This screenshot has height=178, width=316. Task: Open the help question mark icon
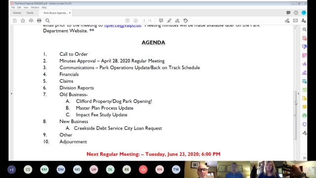(x=296, y=13)
